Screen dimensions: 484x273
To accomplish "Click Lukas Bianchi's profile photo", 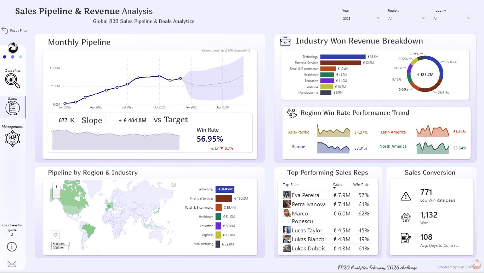I will pyautogui.click(x=287, y=239).
